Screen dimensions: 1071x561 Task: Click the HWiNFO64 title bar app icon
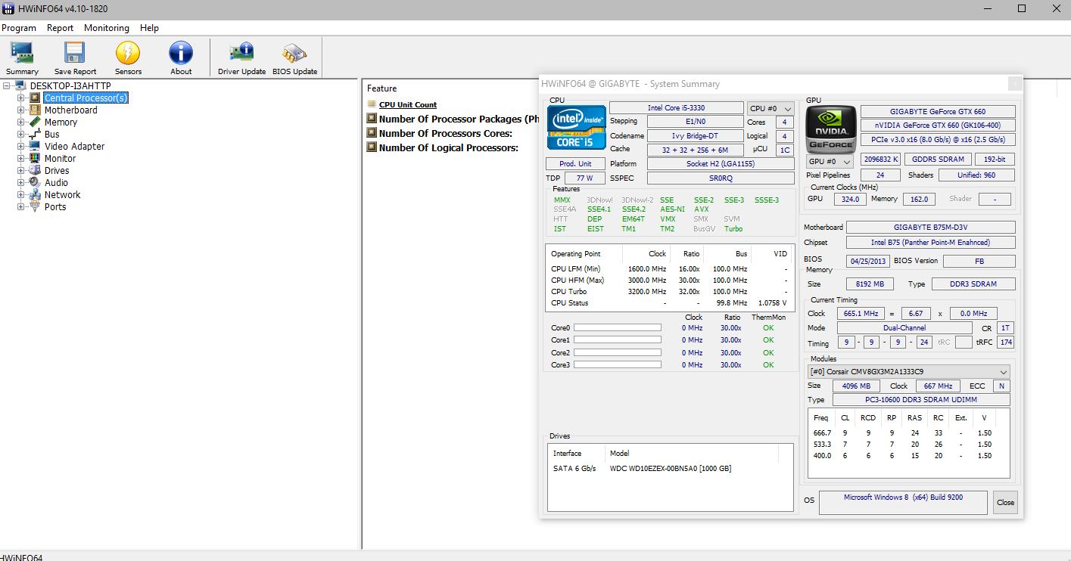pos(8,9)
